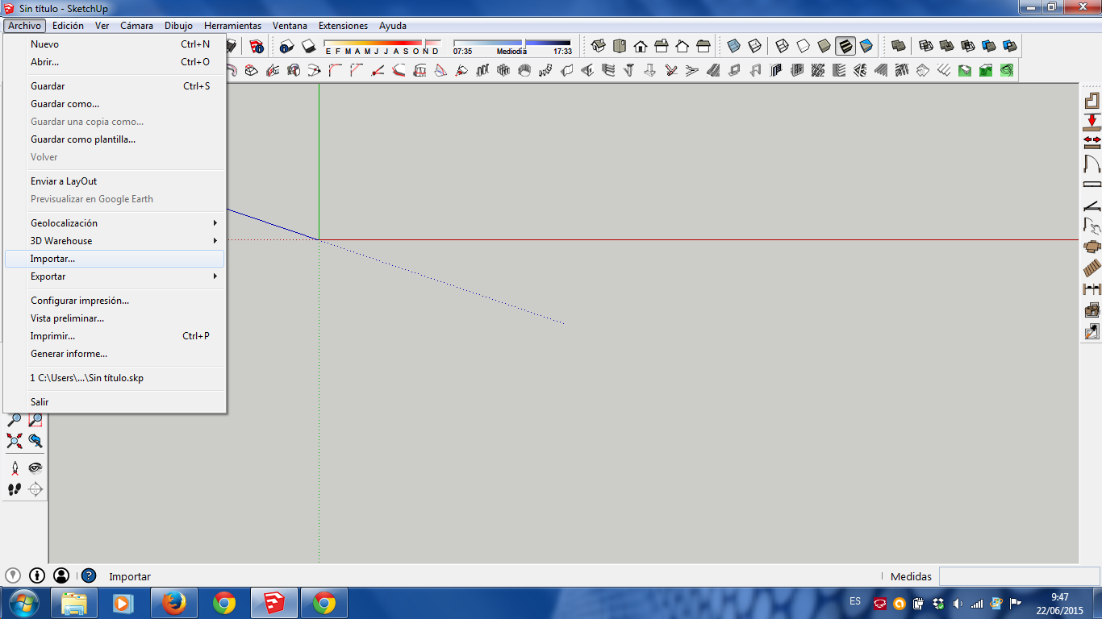Click the horizontal red arrows tool on right
This screenshot has height=619, width=1102.
point(1092,143)
